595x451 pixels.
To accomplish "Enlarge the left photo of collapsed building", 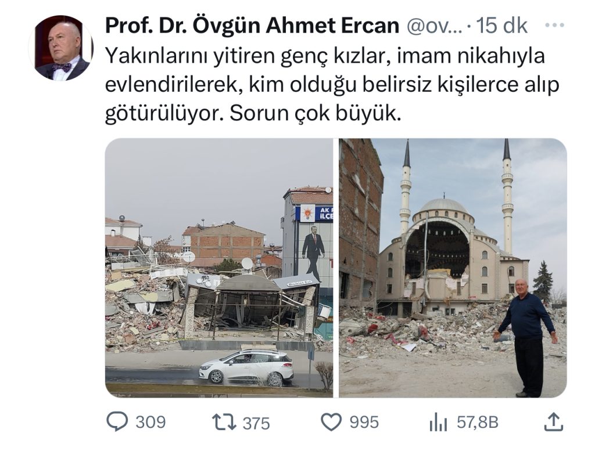I will (219, 268).
